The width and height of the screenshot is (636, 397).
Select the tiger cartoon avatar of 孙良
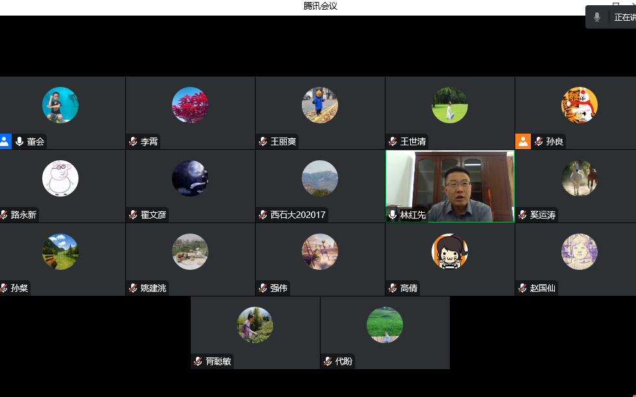(x=580, y=105)
